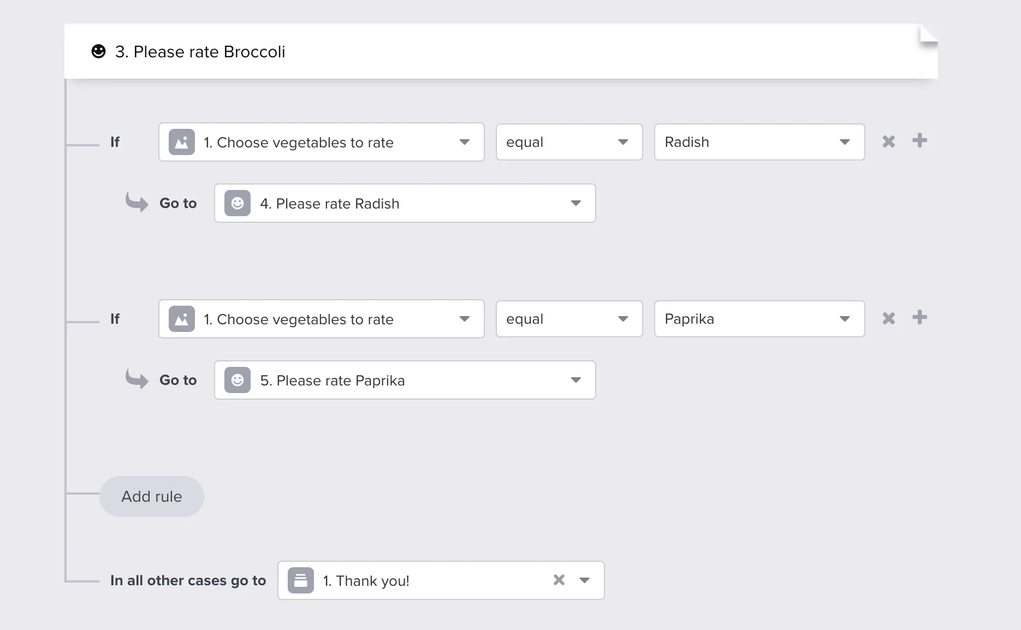This screenshot has height=630, width=1021.
Task: Change the 'equal' operator in Paprika rule
Action: point(622,319)
